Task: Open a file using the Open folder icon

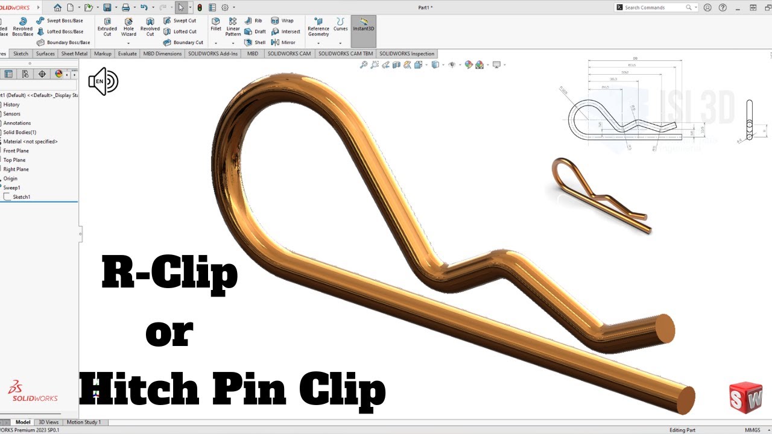Action: point(88,8)
